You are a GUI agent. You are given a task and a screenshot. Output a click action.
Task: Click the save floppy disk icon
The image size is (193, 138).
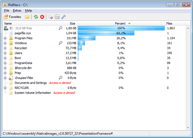(57, 17)
